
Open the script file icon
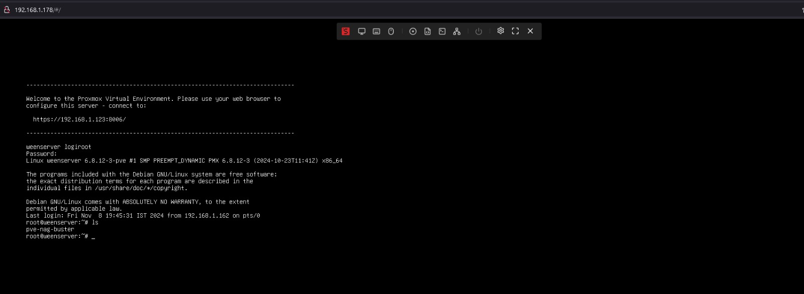coord(428,31)
